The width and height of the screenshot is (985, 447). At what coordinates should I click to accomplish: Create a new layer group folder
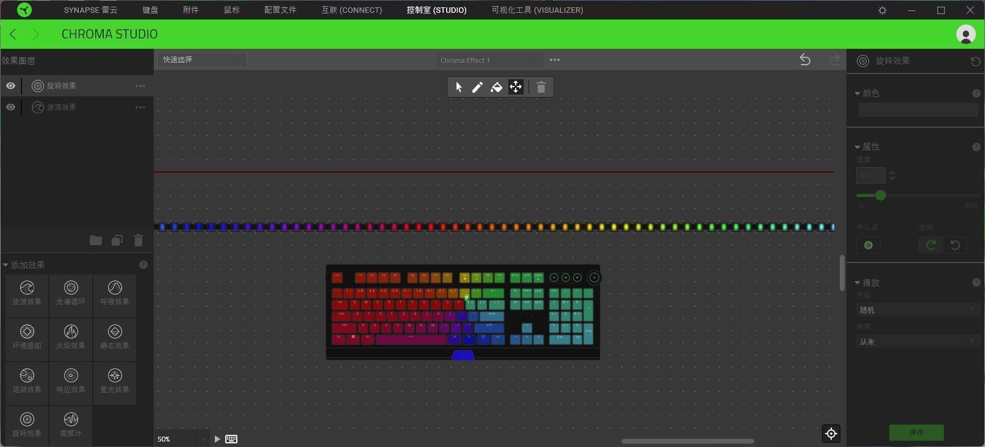click(96, 240)
